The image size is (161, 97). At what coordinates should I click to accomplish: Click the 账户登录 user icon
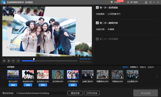128,2
